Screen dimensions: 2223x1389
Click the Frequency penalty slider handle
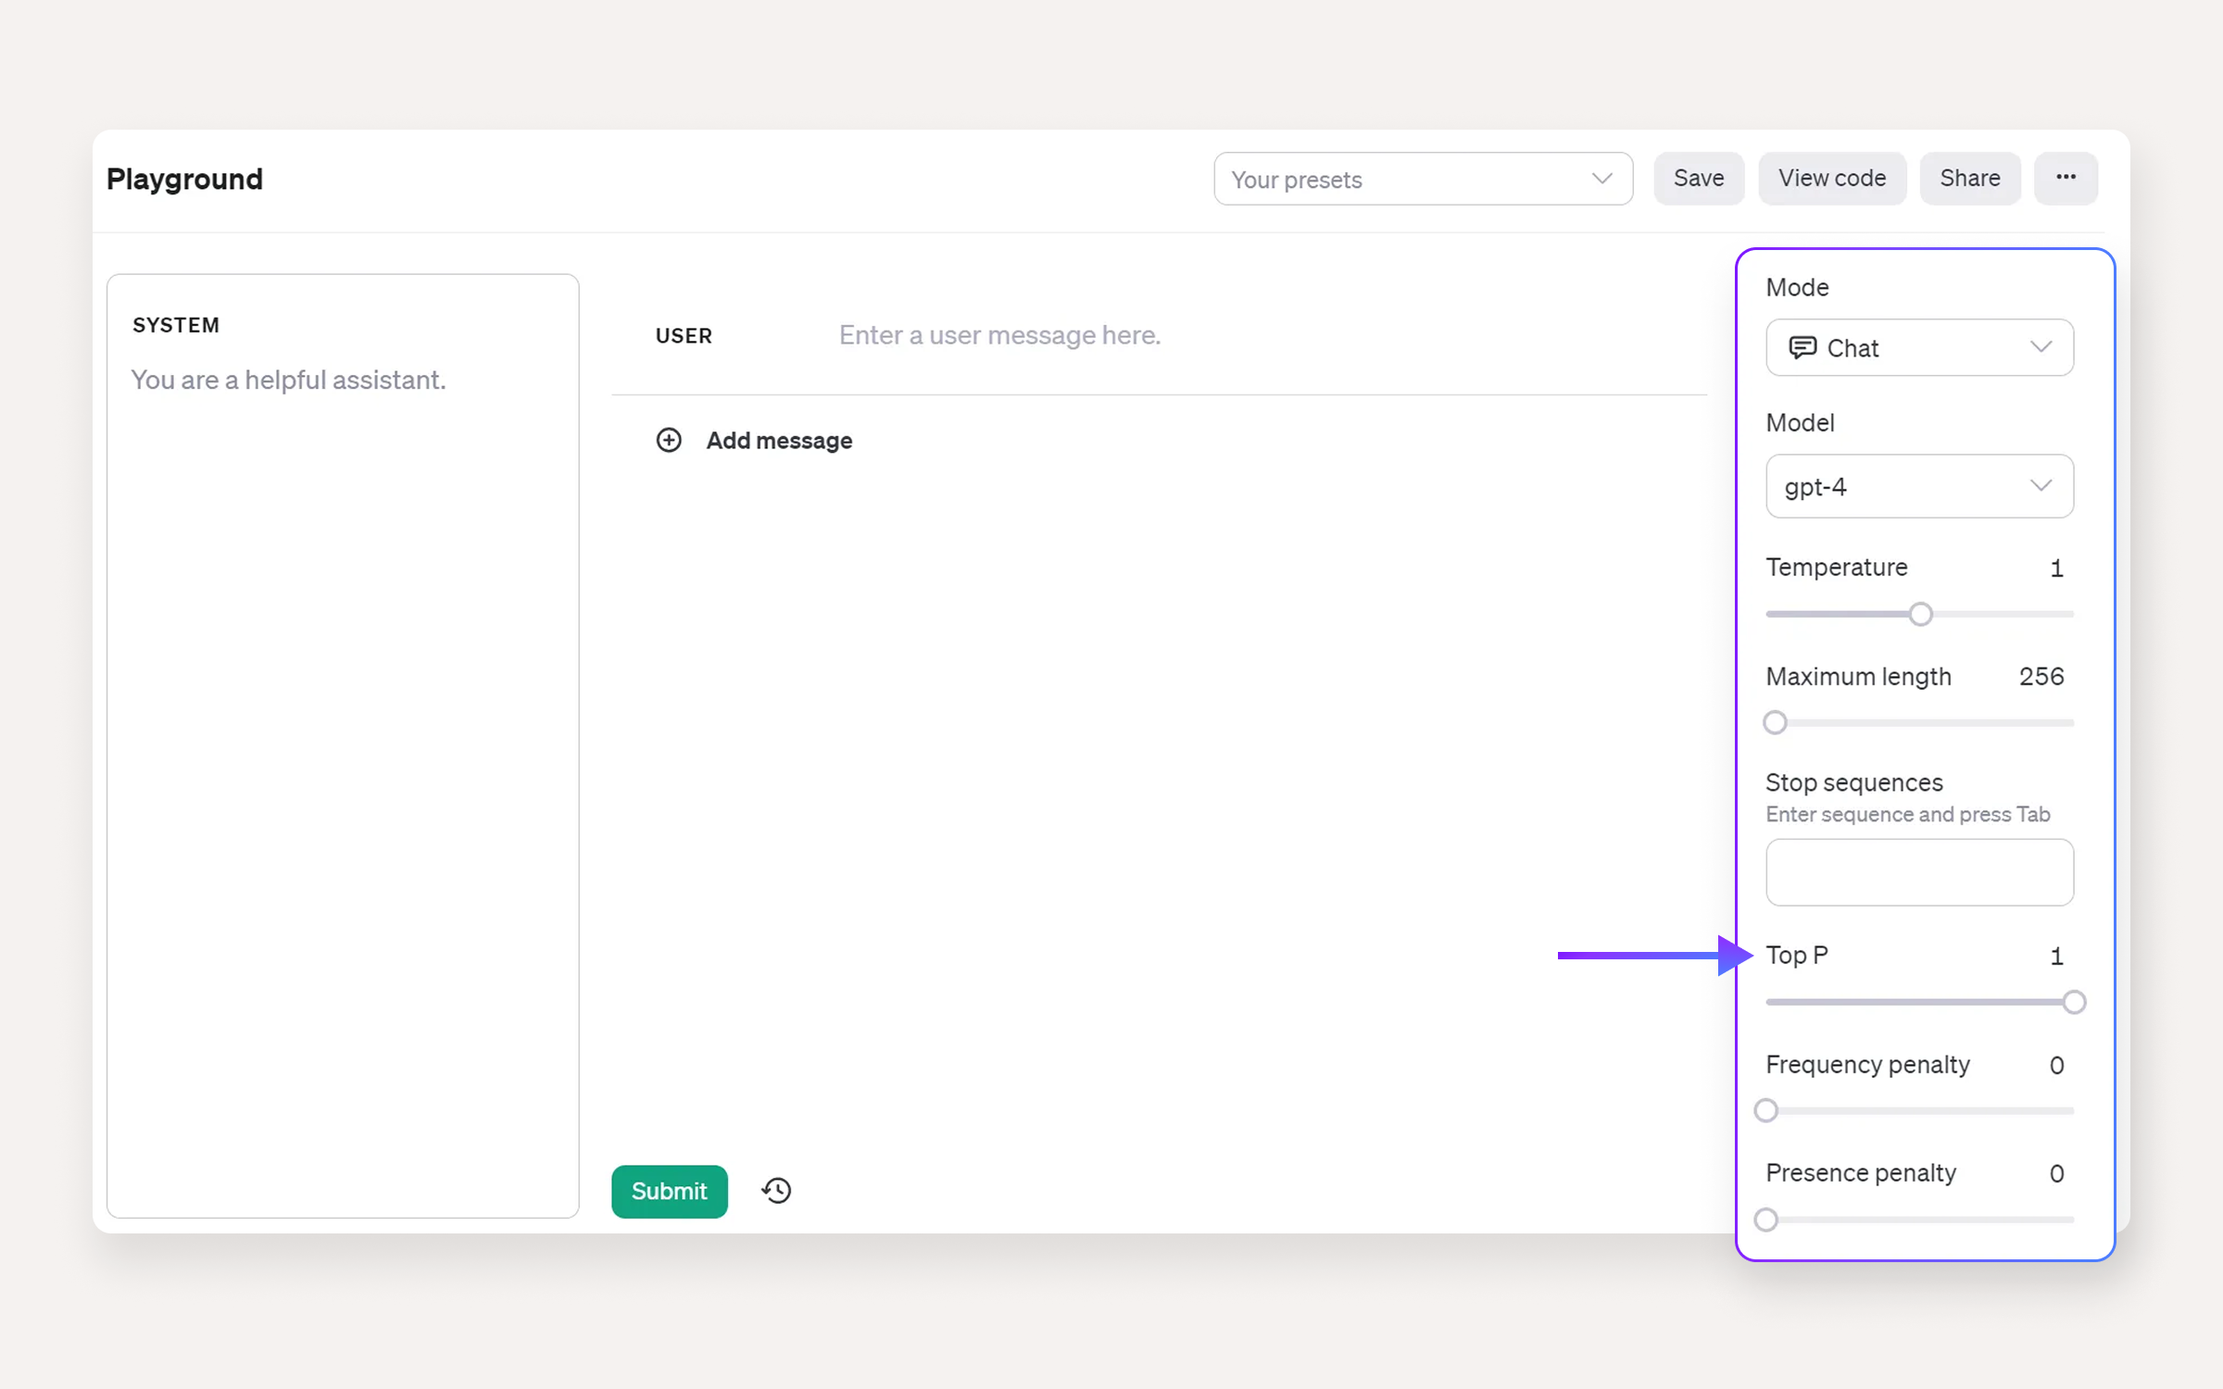1766,1110
